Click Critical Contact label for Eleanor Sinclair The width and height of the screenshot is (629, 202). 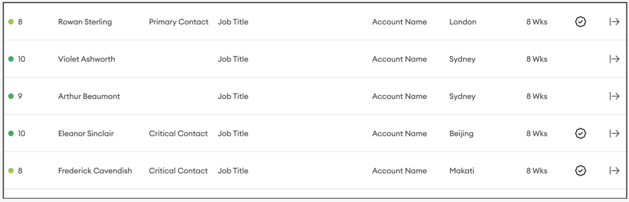point(178,133)
